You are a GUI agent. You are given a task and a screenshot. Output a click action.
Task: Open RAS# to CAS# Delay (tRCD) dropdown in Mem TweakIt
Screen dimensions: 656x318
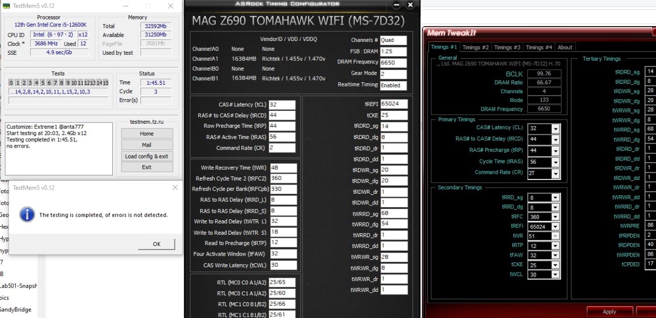[x=556, y=140]
